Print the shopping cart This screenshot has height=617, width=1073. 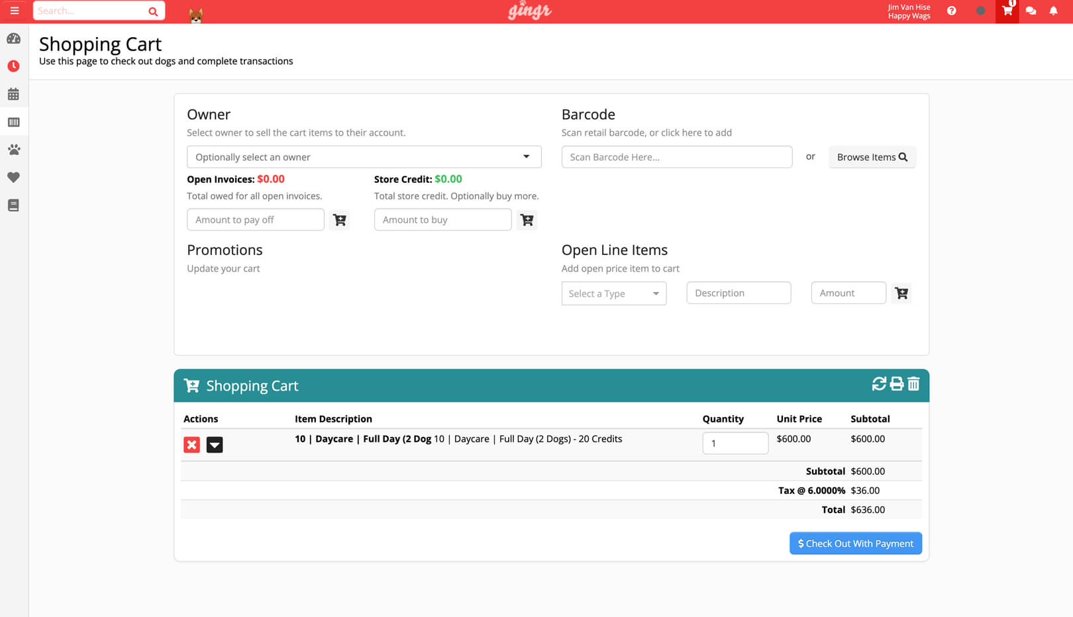click(x=896, y=384)
